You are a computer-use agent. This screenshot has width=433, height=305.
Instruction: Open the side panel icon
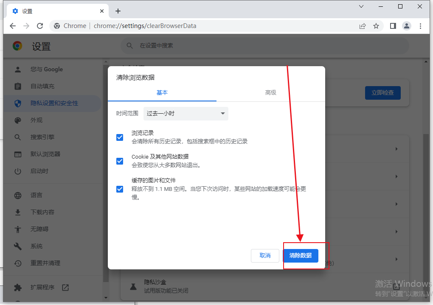(x=393, y=26)
